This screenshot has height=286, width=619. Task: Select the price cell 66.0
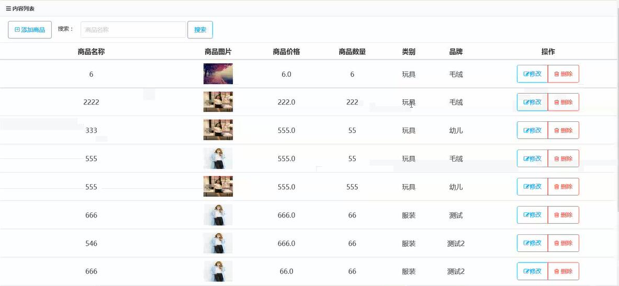coord(286,271)
